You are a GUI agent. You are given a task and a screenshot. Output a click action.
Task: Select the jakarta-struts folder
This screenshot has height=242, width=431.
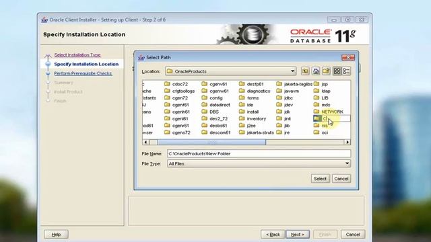257,132
